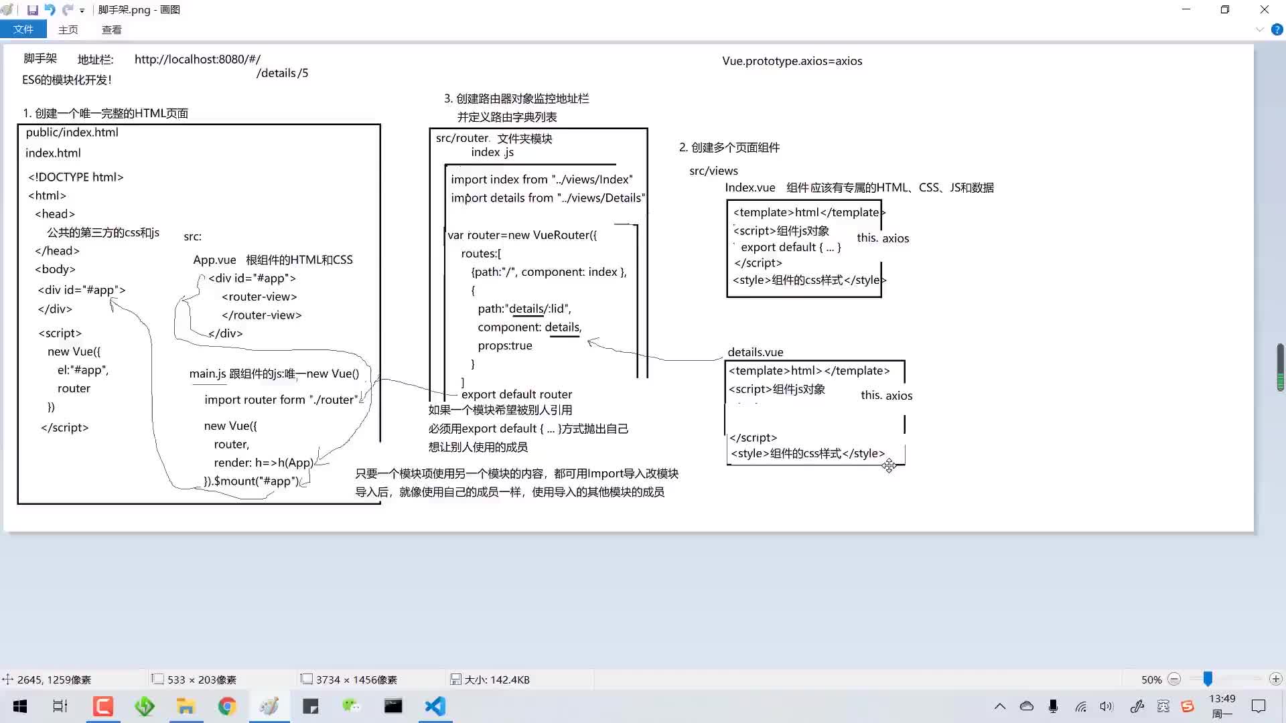1286x723 pixels.
Task: Click the redo arrow icon
Action: point(69,9)
